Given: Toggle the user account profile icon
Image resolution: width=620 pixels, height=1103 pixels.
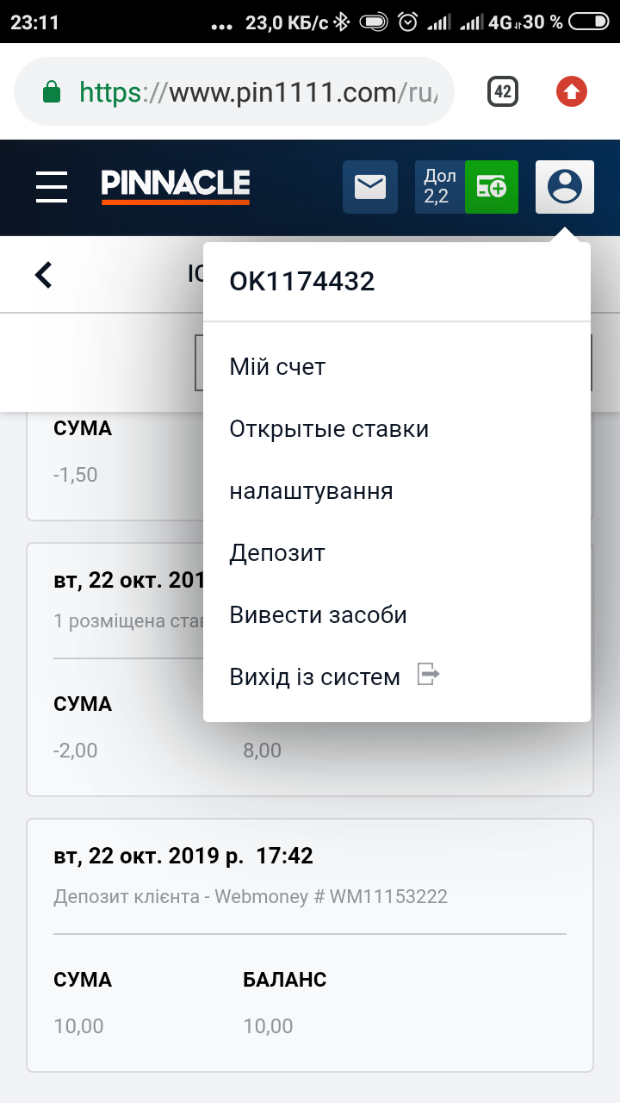Looking at the screenshot, I should click(564, 187).
